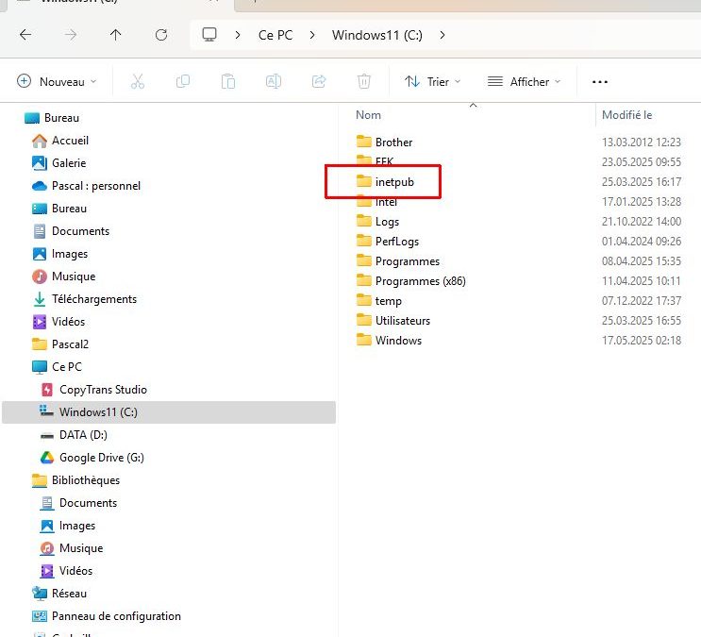Go forward with the right arrow
The height and width of the screenshot is (637, 701).
click(x=71, y=34)
